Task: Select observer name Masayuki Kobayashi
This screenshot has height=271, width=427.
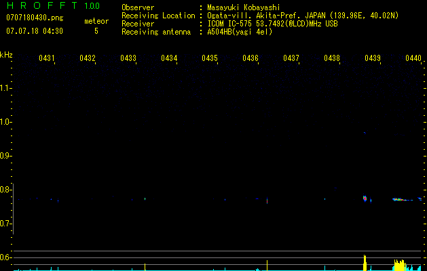Action: coord(244,7)
